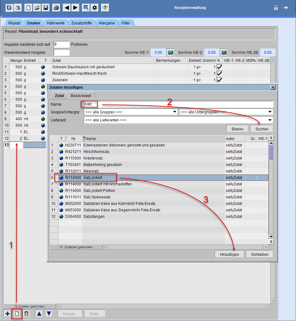Click results list vertical scrollbar thumb
The image size is (296, 321).
click(271, 152)
